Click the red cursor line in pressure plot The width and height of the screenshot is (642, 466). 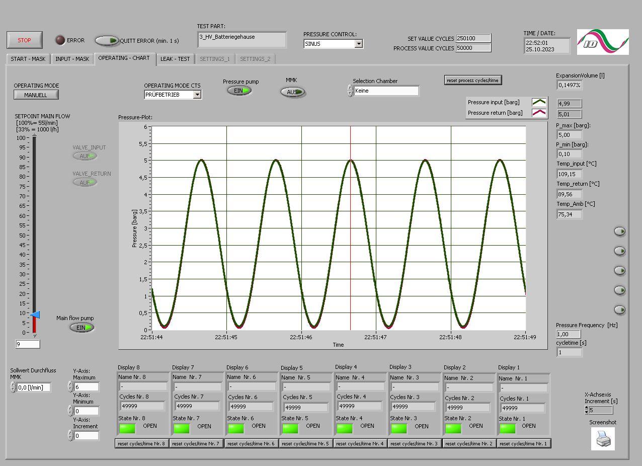coord(351,228)
